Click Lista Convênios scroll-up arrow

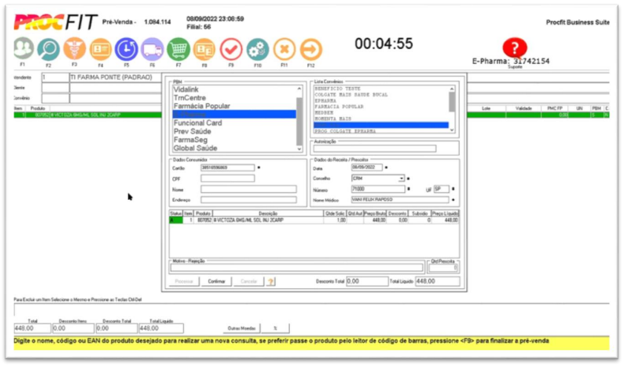click(452, 88)
